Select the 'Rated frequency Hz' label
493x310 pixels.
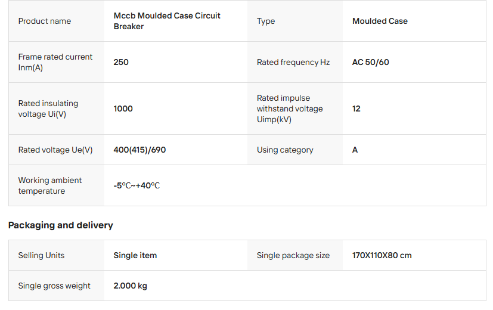(x=293, y=62)
